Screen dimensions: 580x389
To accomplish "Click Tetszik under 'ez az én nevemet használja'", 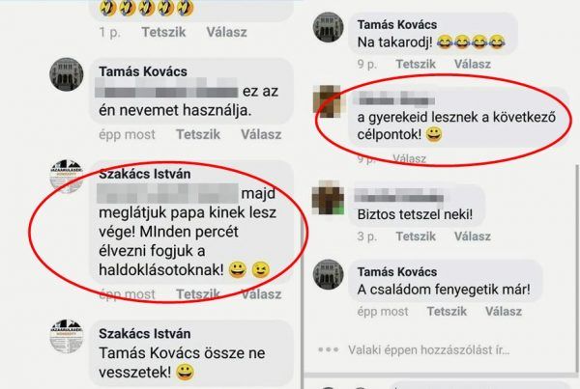I will (198, 134).
